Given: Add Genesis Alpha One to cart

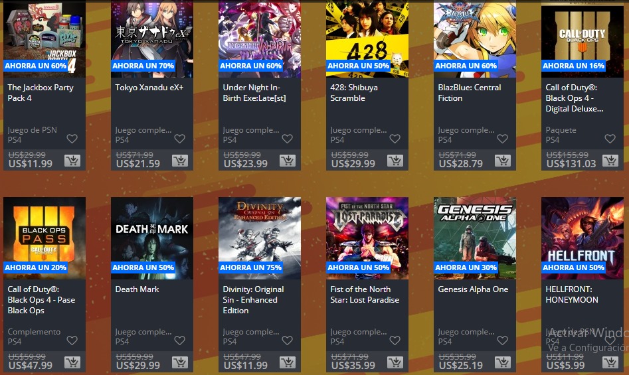Looking at the screenshot, I should pyautogui.click(x=502, y=362).
